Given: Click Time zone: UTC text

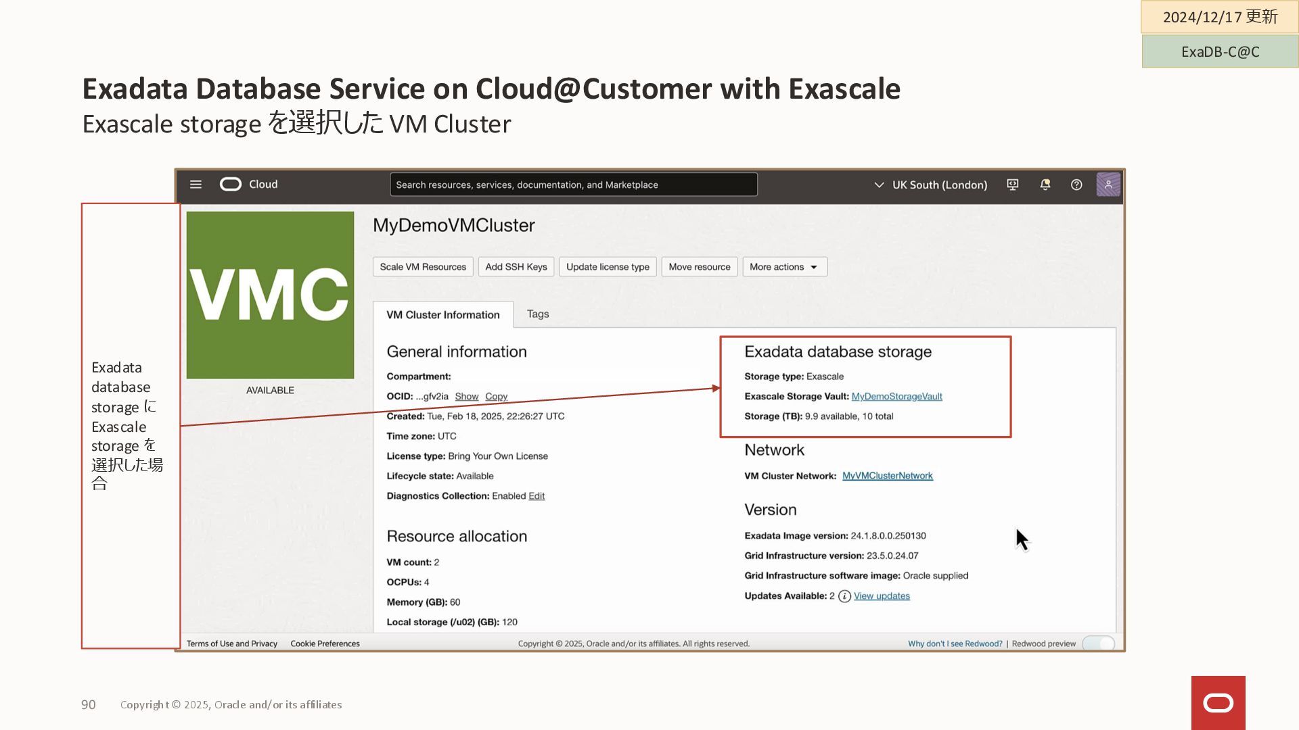Looking at the screenshot, I should click(421, 436).
